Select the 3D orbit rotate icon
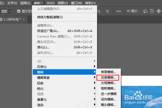This screenshot has height=108, width=162. click(x=145, y=11)
